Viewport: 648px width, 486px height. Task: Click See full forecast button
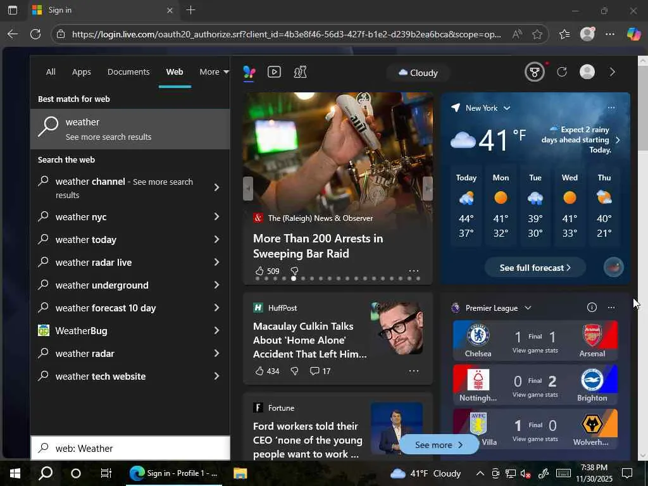click(x=535, y=268)
